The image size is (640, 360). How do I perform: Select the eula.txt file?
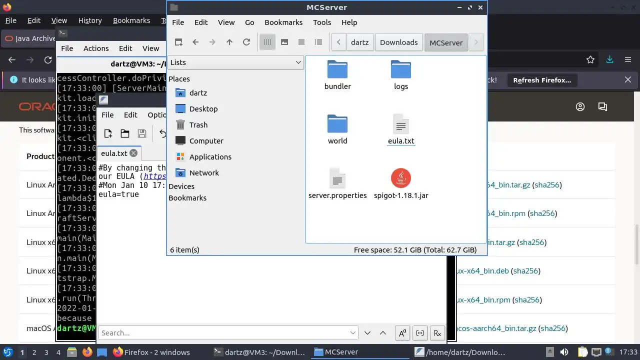pyautogui.click(x=401, y=129)
